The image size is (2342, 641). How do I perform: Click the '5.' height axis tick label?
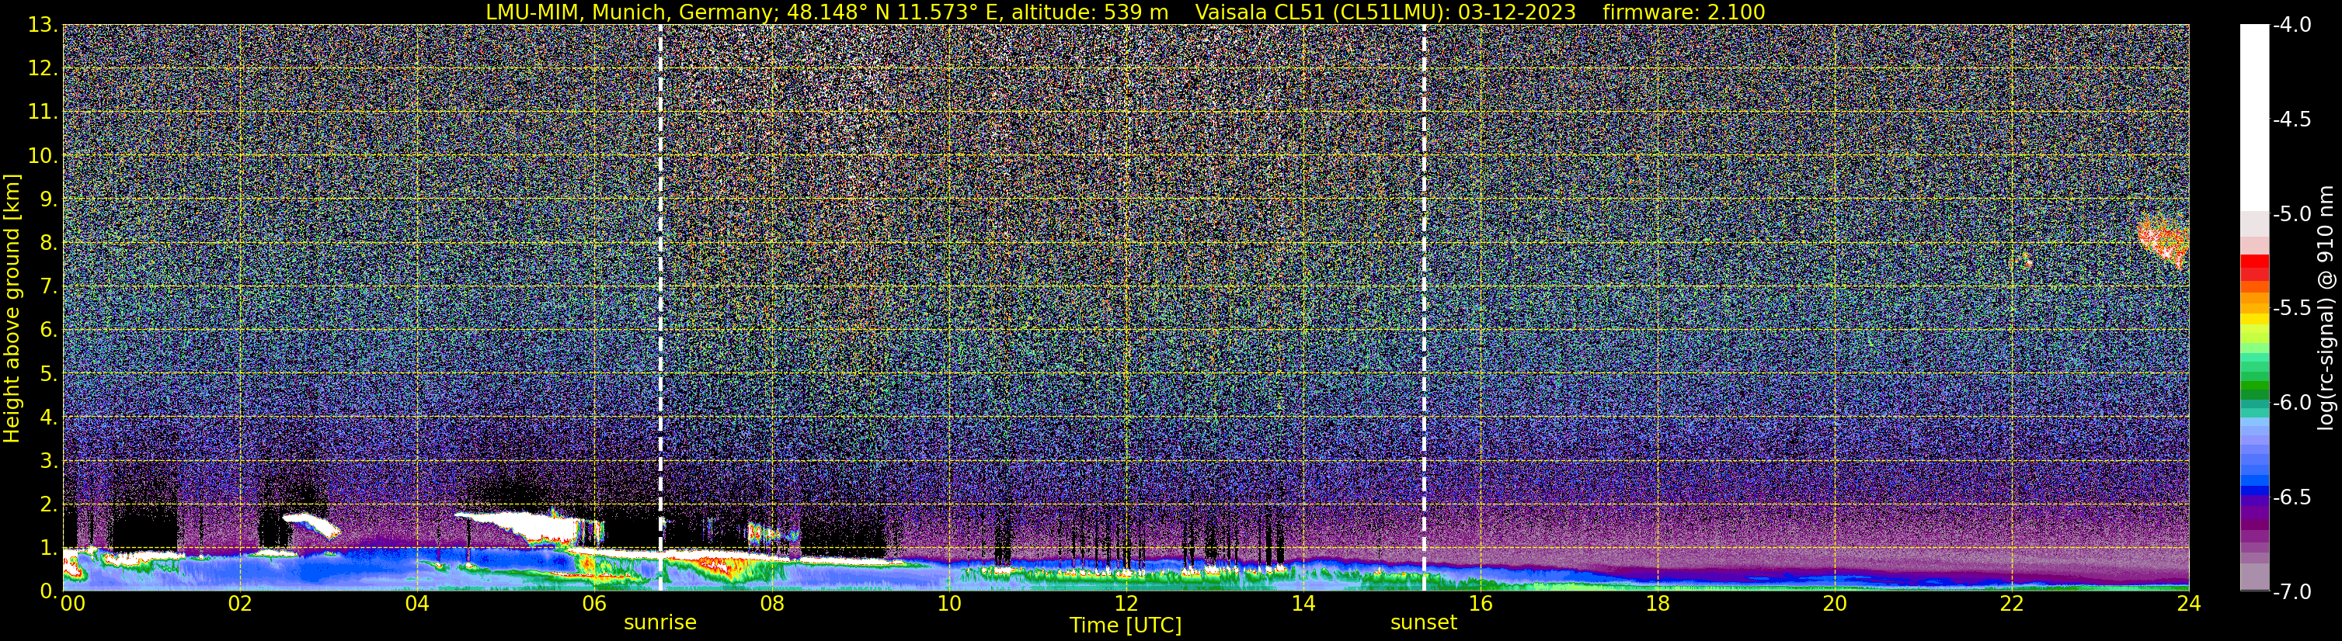(48, 374)
